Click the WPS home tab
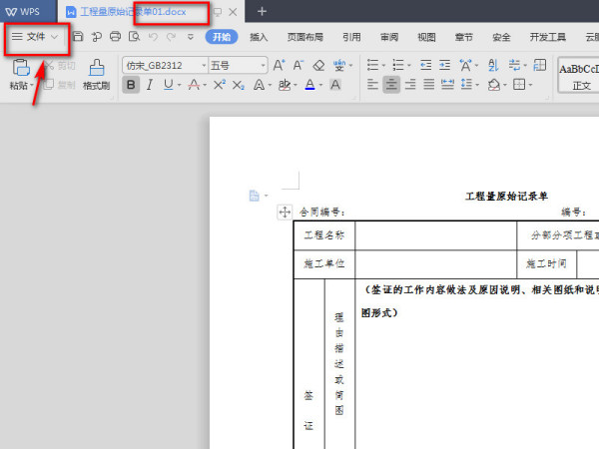 [x=23, y=11]
